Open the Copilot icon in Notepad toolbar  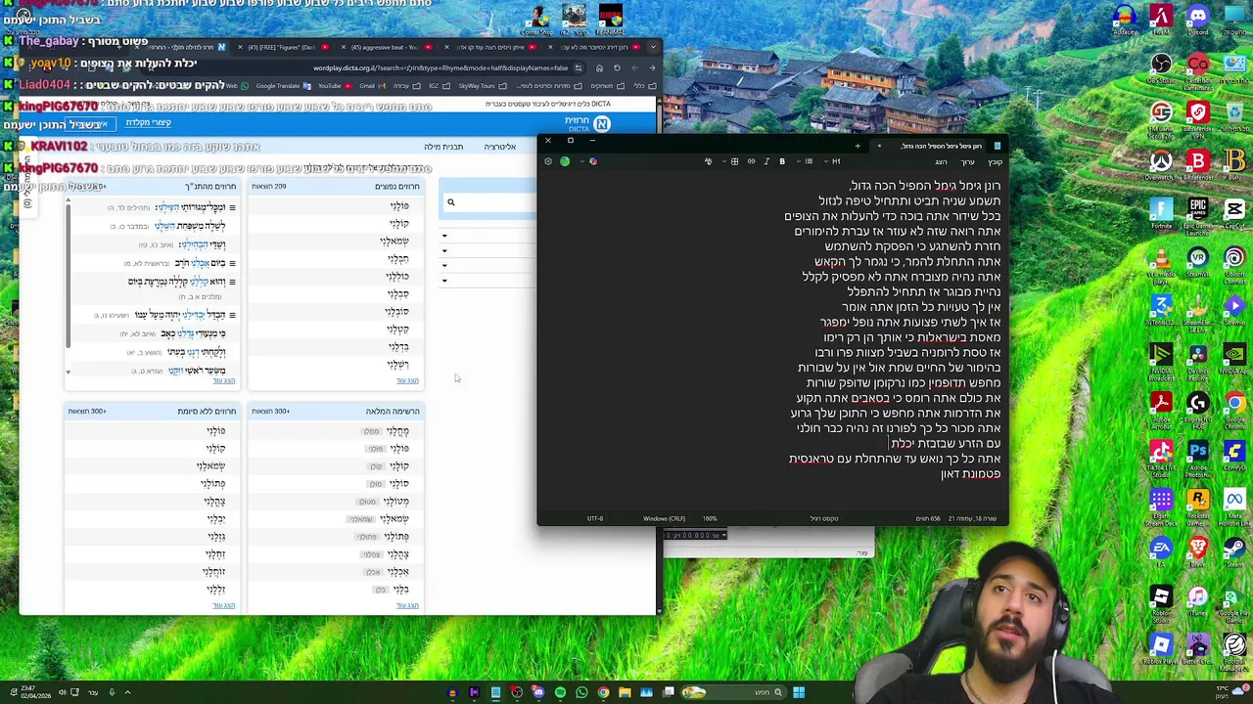point(593,161)
